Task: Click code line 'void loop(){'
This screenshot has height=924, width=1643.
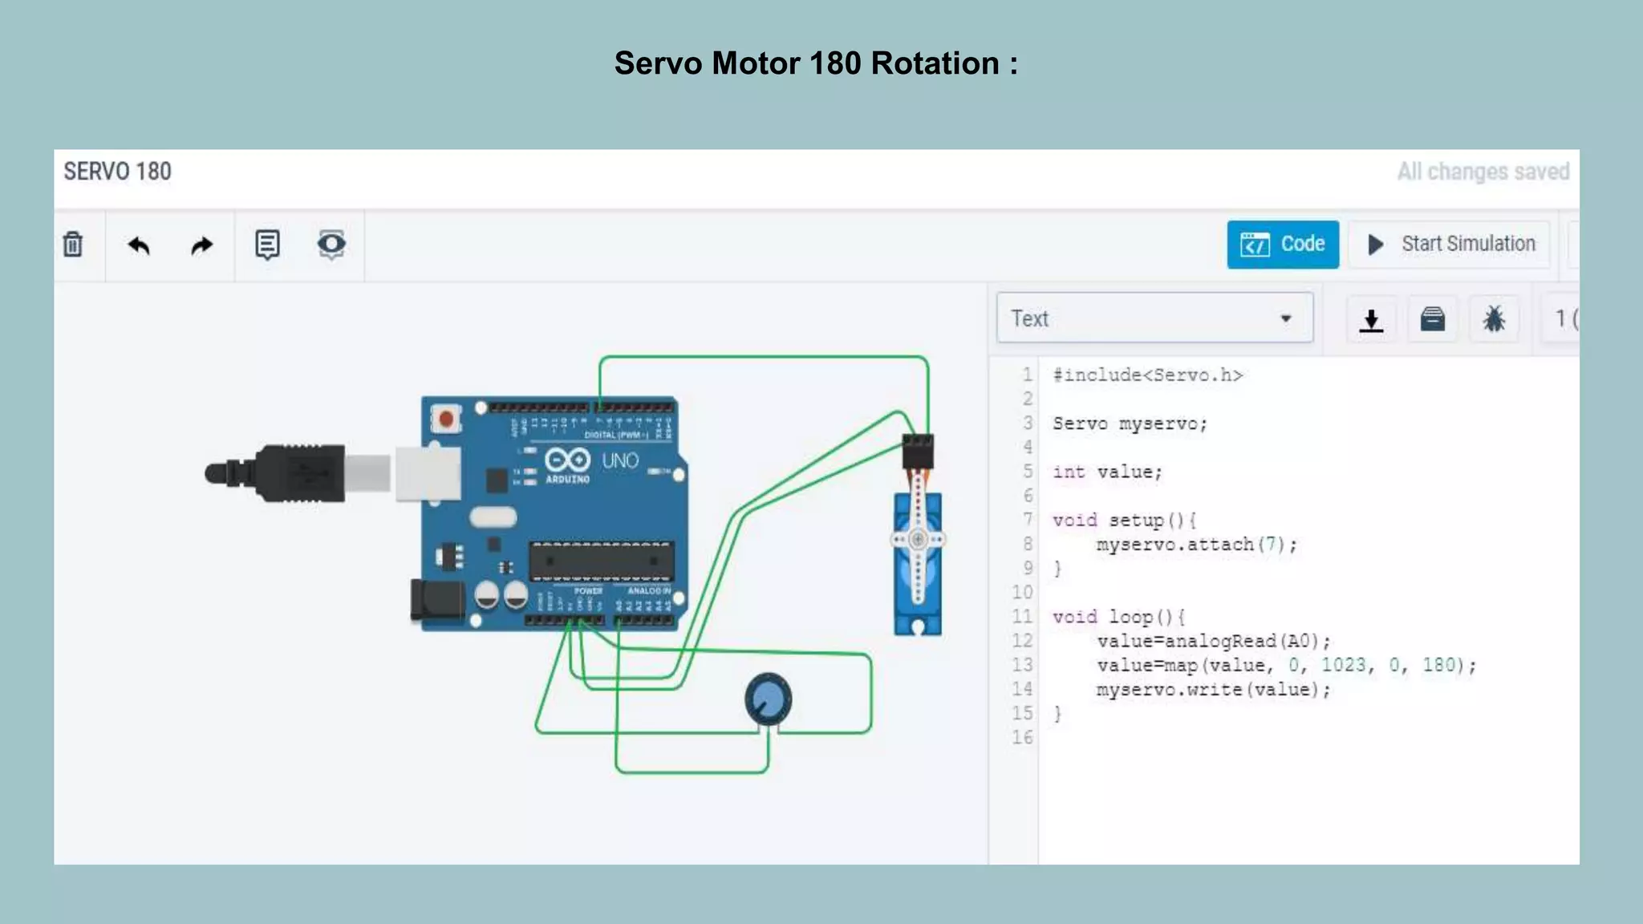Action: point(1118,617)
